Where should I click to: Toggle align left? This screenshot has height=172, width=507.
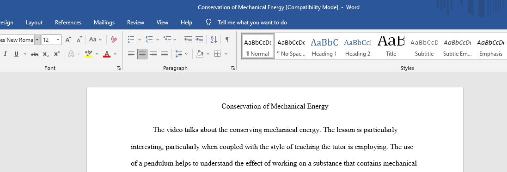coord(131,54)
